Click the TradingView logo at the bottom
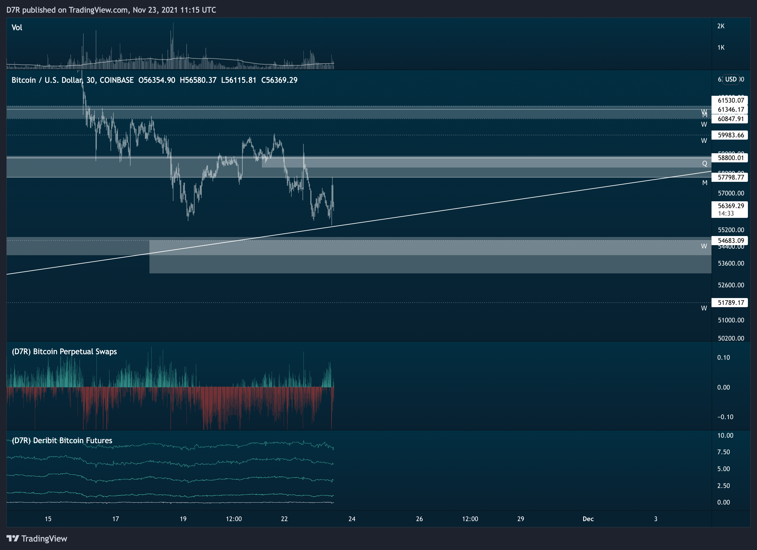Viewport: 757px width, 550px height. (37, 538)
